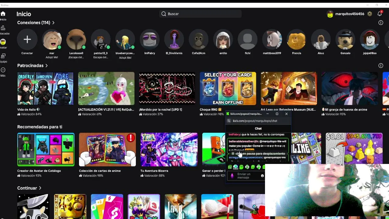Click chat paused scroll banner
This screenshot has width=389, height=219.
[x=258, y=154]
